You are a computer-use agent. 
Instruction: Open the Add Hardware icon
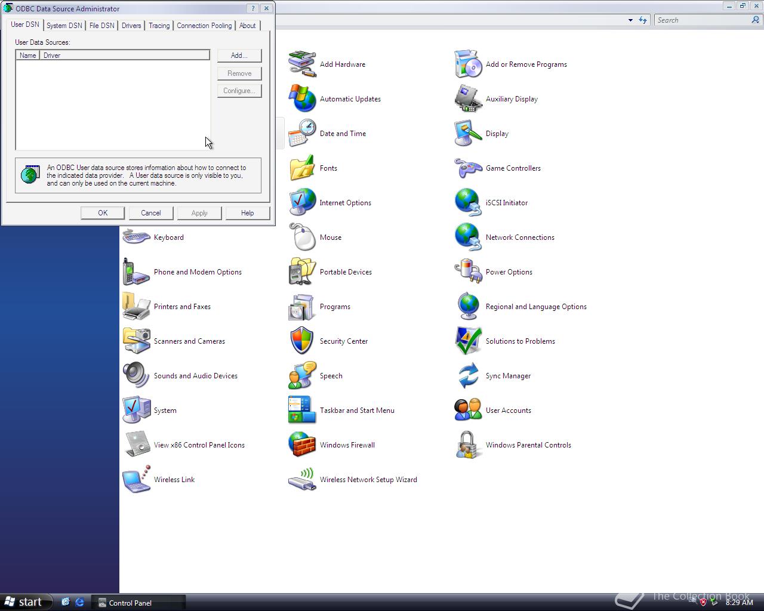coord(302,64)
